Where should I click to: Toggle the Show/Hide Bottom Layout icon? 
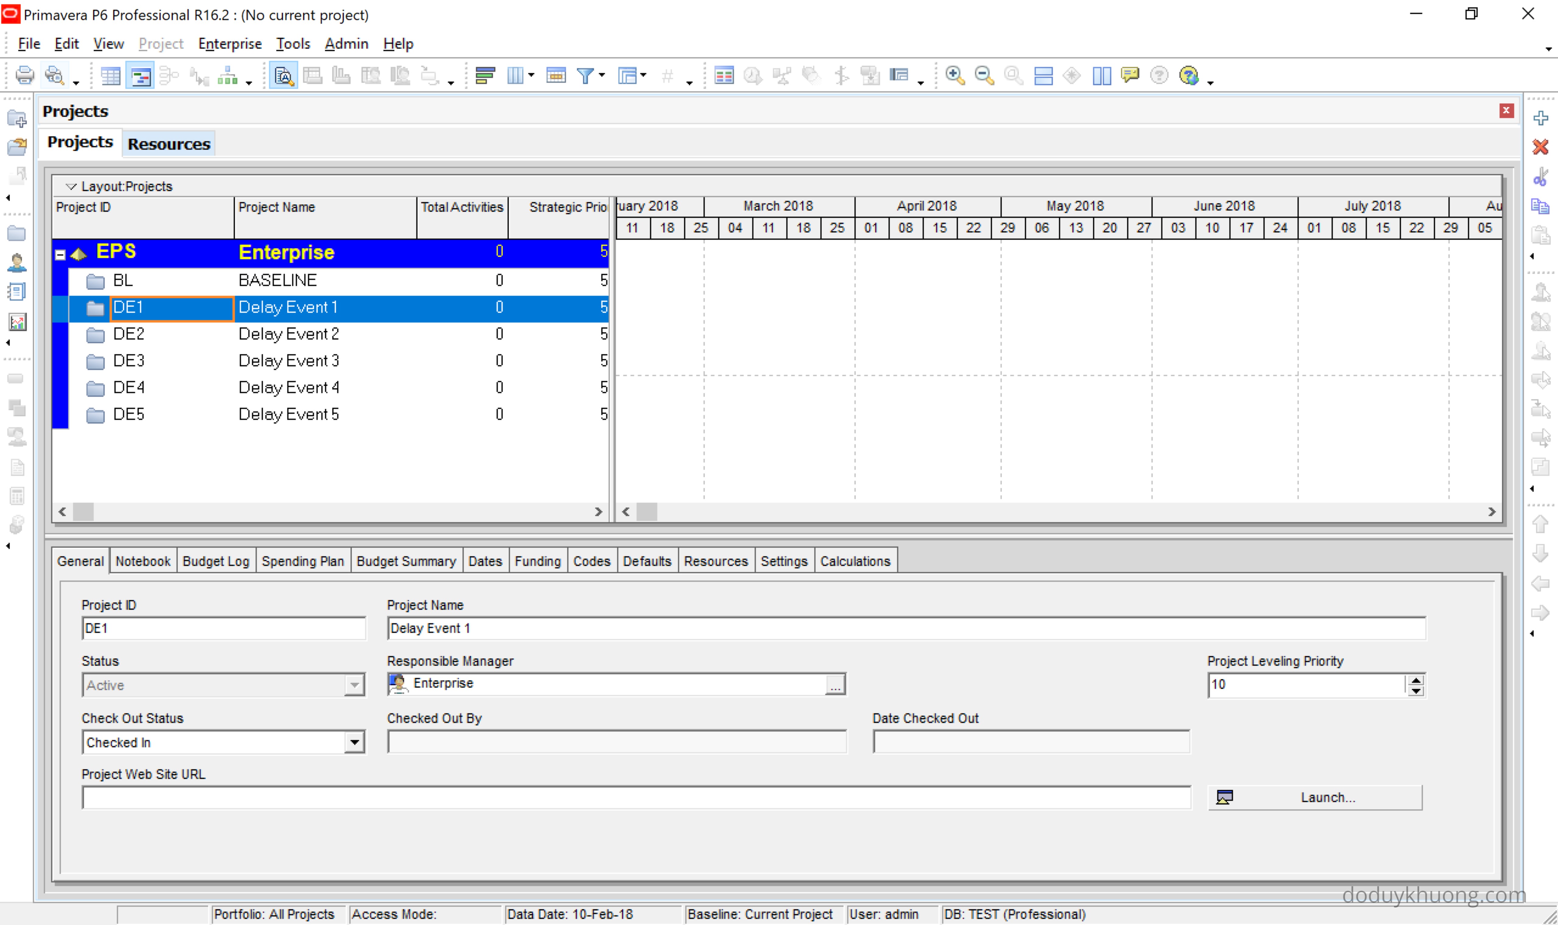click(1043, 75)
